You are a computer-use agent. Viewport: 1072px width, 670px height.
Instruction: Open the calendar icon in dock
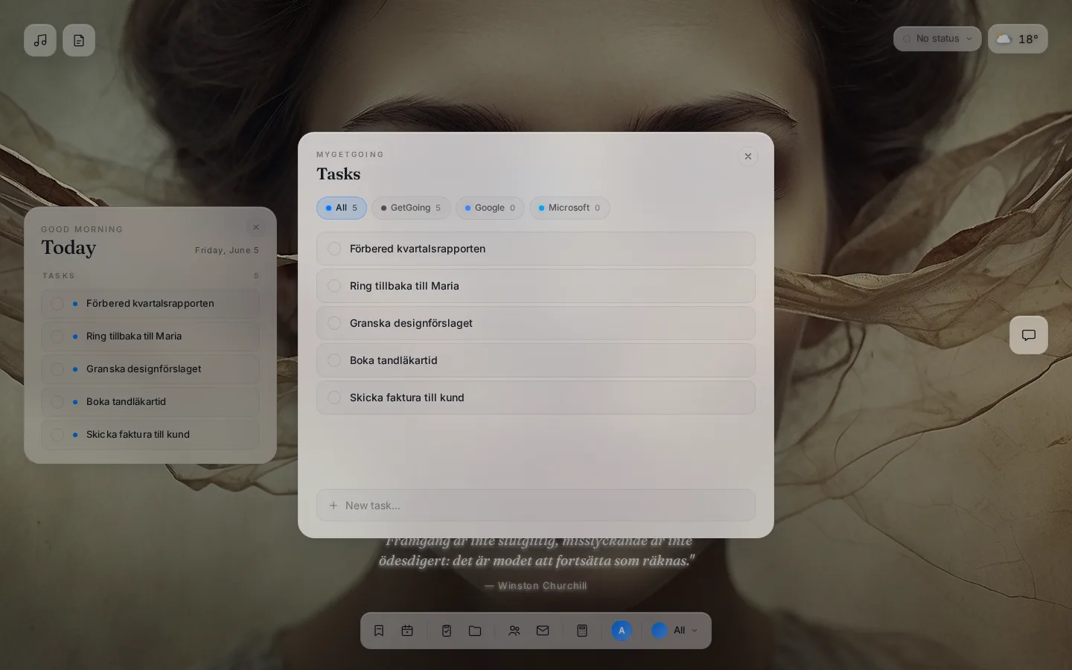click(x=407, y=631)
